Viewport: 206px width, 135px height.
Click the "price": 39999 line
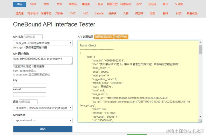(x=100, y=72)
